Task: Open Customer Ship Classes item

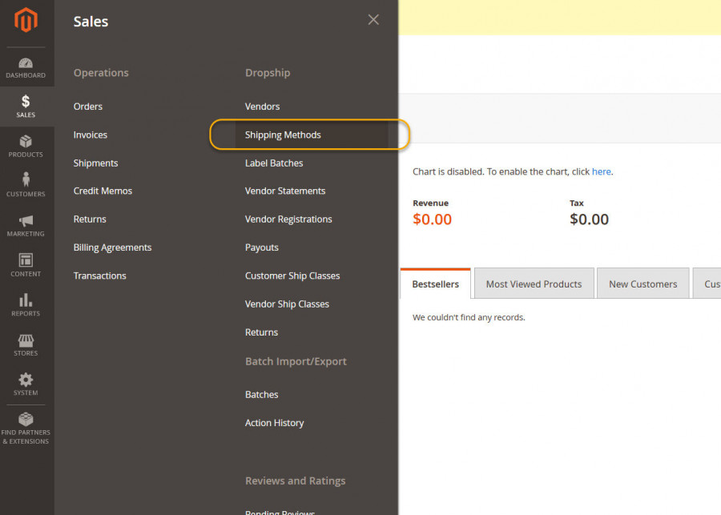Action: [x=292, y=276]
